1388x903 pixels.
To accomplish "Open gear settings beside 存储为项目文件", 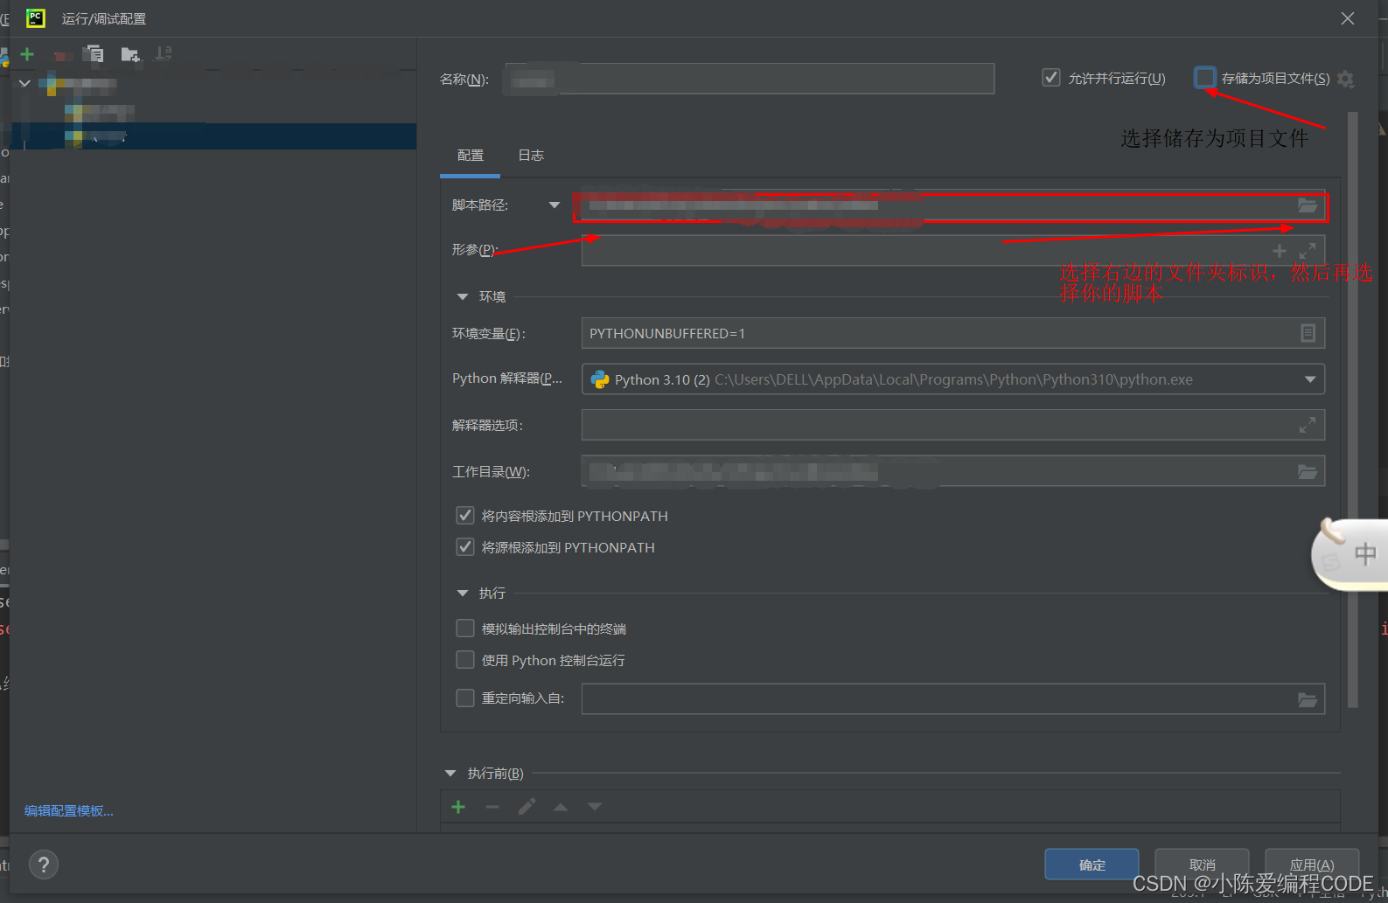I will coord(1346,79).
